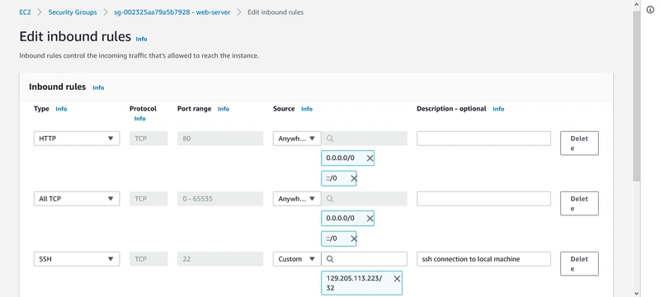Open Info link under the Protocol column
Screen dimensions: 660x297
click(139, 119)
